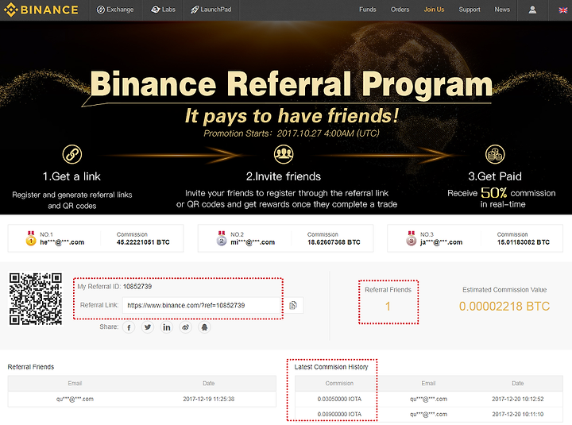Click ja***@***.com third referrer
Image resolution: width=572 pixels, height=425 pixels.
(442, 242)
